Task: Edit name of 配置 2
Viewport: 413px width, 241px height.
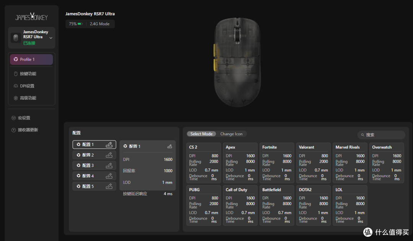Action: (x=109, y=155)
